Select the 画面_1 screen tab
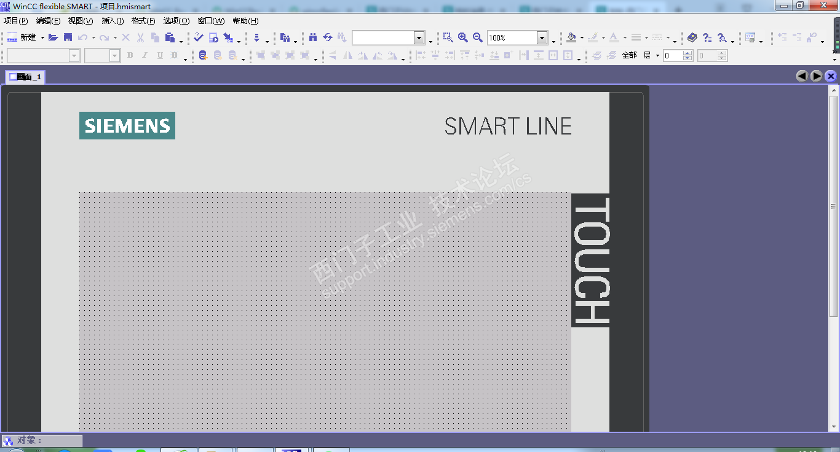Image resolution: width=840 pixels, height=452 pixels. [25, 77]
